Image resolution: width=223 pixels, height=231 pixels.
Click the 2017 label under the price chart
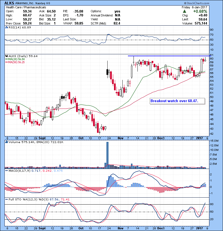click(x=199, y=138)
